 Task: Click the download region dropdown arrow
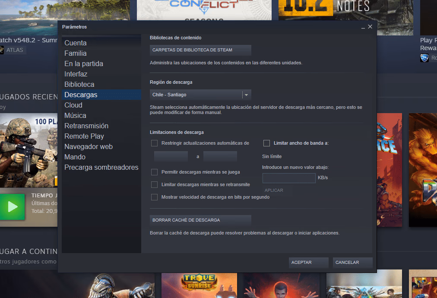click(247, 95)
